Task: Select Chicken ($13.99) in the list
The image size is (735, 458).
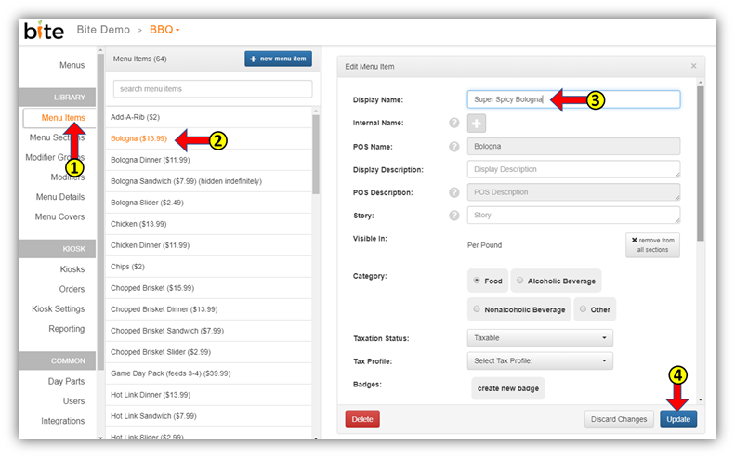Action: pos(208,224)
